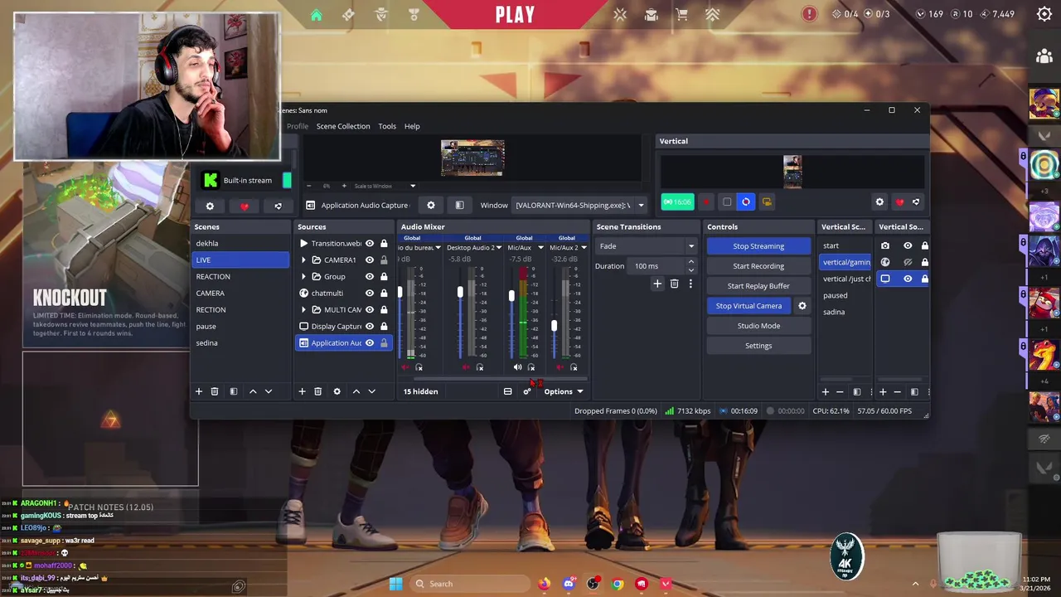
Task: Open the Profile menu
Action: point(297,126)
